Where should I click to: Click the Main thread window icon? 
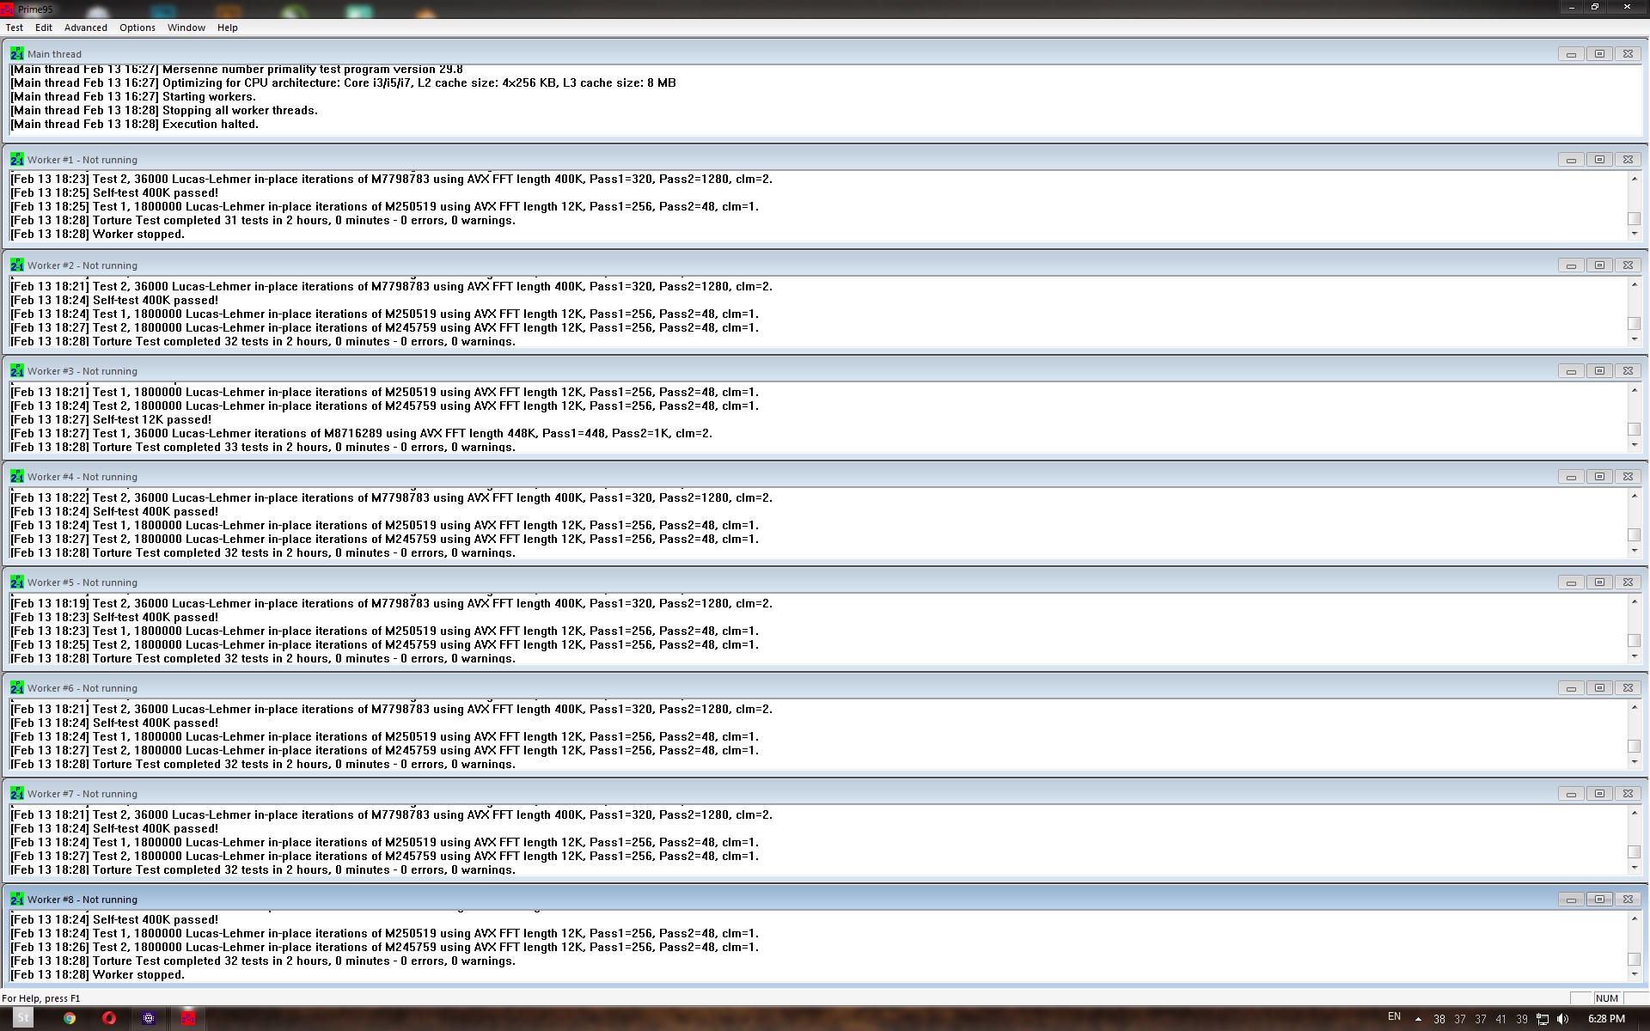pos(17,54)
